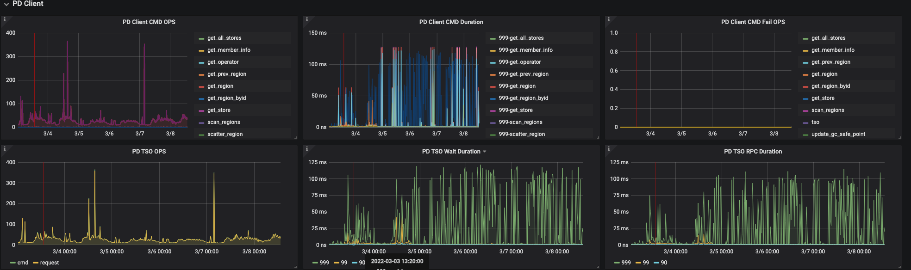
Task: Click get_all_stores color swatch in CMD OPS legend
Action: [201, 38]
